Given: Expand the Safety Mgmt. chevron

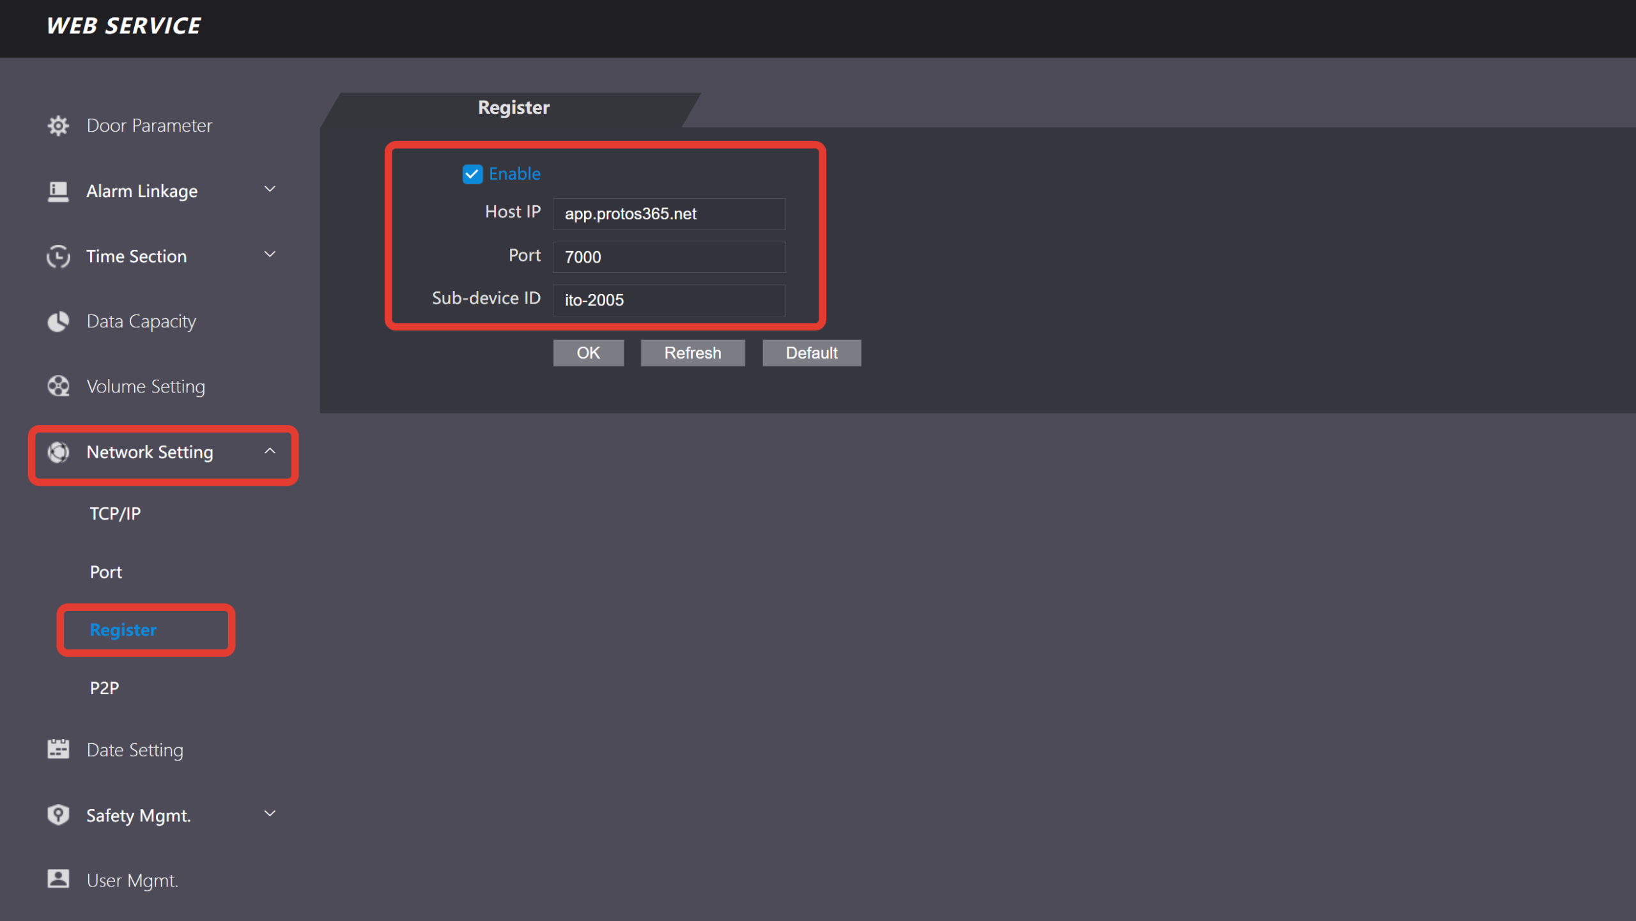Looking at the screenshot, I should [x=270, y=814].
